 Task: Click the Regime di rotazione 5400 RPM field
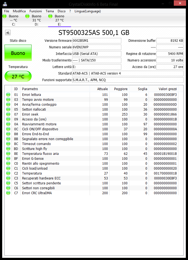170,54
